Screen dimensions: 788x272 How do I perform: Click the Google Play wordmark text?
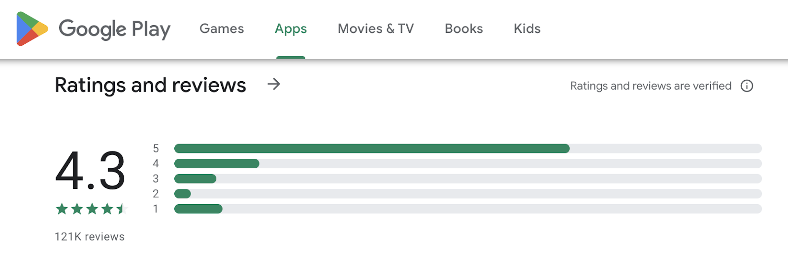[114, 29]
